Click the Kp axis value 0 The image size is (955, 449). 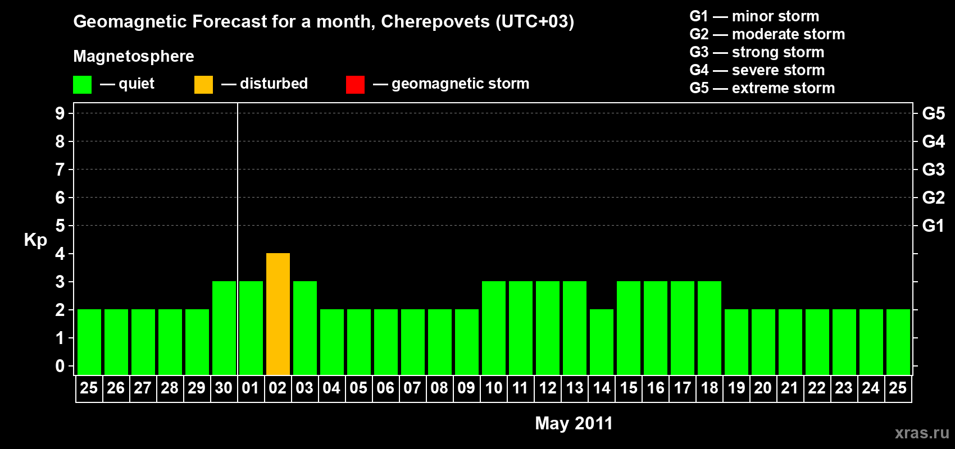tap(60, 366)
